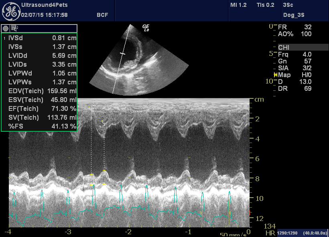The width and height of the screenshot is (329, 237).
Task: Click the GE logo in the title bar
Action: [11, 12]
